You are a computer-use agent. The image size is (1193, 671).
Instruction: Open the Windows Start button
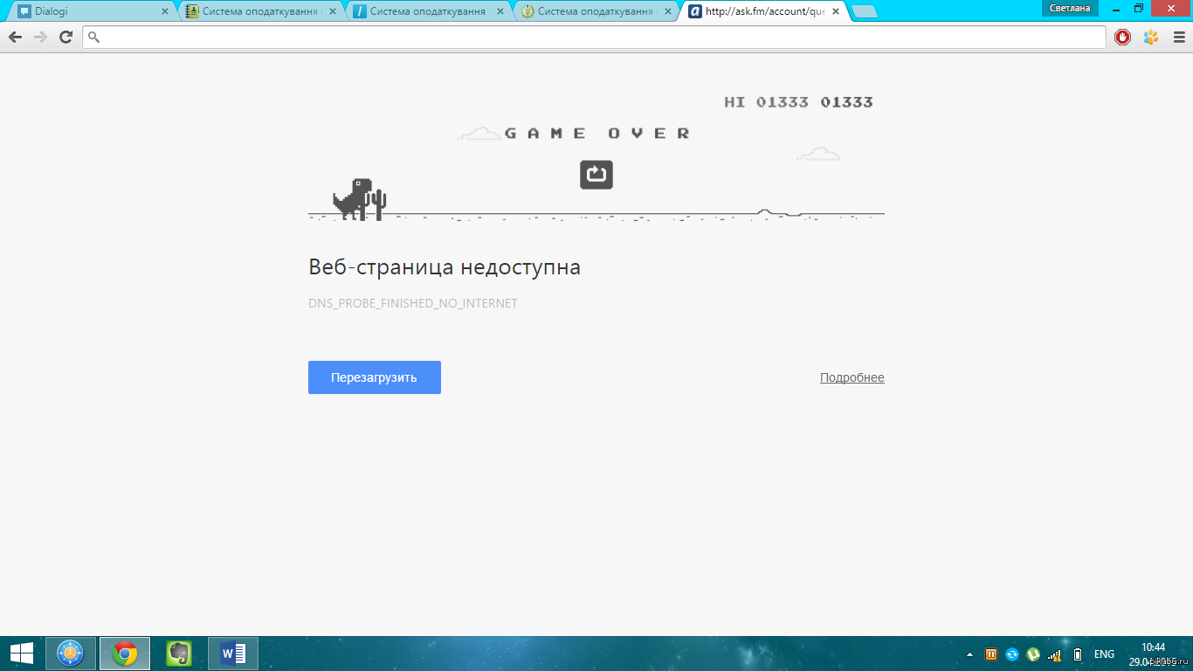(21, 654)
